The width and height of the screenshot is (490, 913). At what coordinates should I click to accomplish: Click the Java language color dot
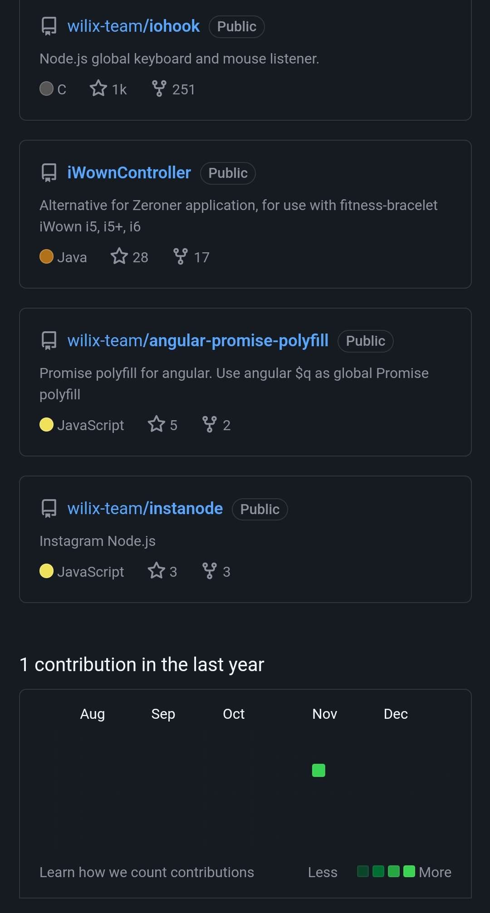pos(46,256)
